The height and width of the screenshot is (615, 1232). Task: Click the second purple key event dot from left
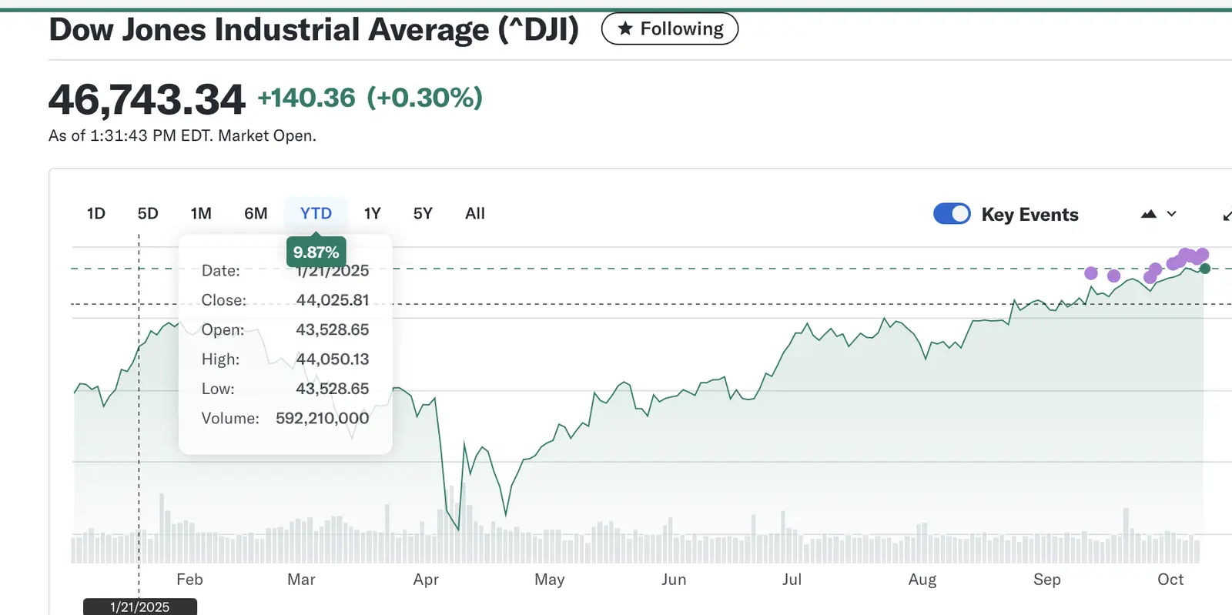[x=1113, y=276]
